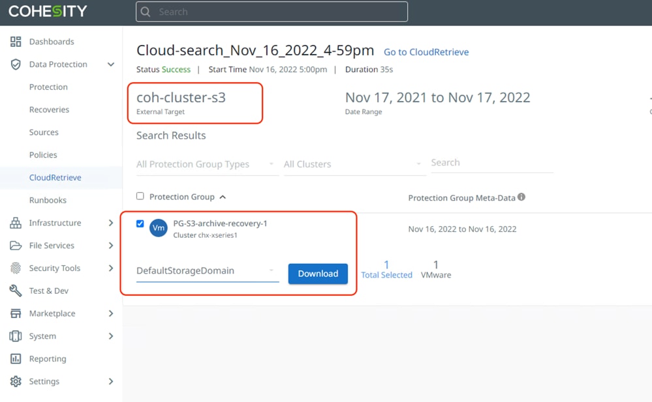This screenshot has height=402, width=652.
Task: Click the Protection Group Meta-Data header
Action: pos(461,197)
